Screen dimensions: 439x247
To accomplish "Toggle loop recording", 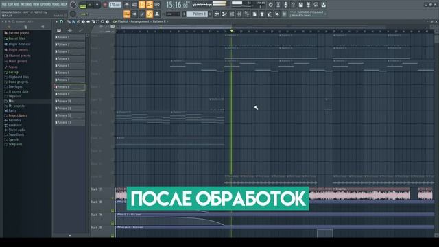I will (x=157, y=5).
